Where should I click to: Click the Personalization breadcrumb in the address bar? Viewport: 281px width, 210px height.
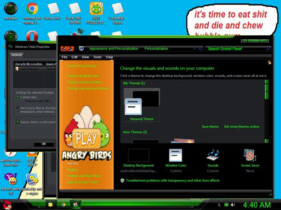point(156,49)
